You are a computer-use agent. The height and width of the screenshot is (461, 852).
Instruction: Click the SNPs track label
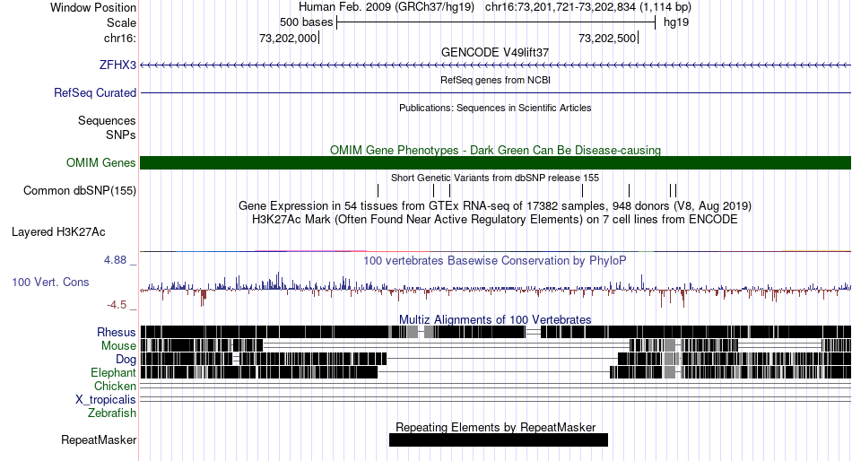click(x=121, y=135)
